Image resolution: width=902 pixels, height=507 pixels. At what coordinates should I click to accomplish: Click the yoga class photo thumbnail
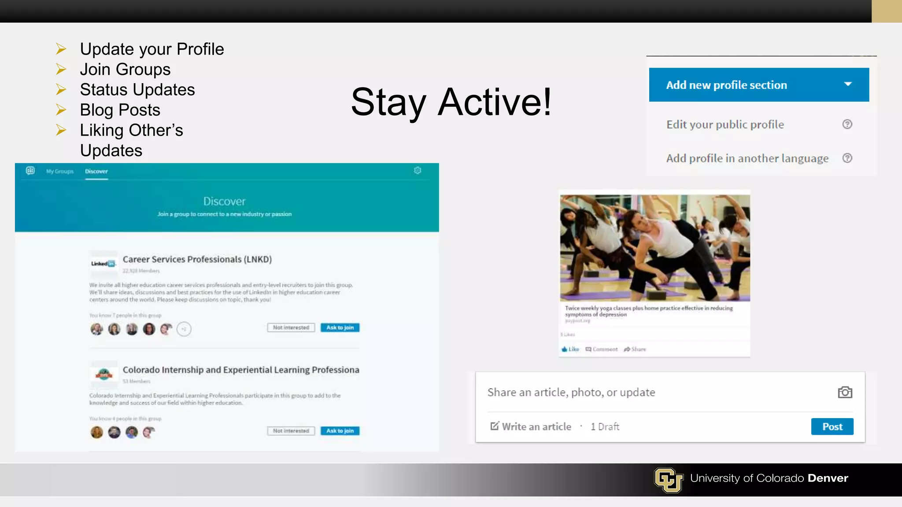[655, 248]
